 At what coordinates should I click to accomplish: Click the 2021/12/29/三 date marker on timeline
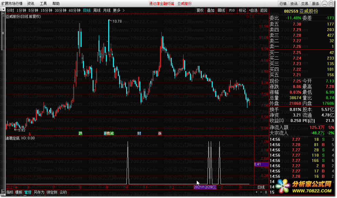click(205, 187)
